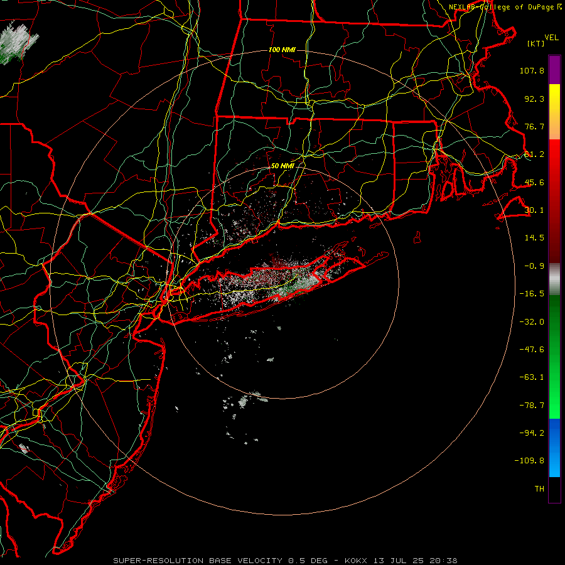Select the -109.8 legend value
The image size is (565, 565).
pos(529,461)
